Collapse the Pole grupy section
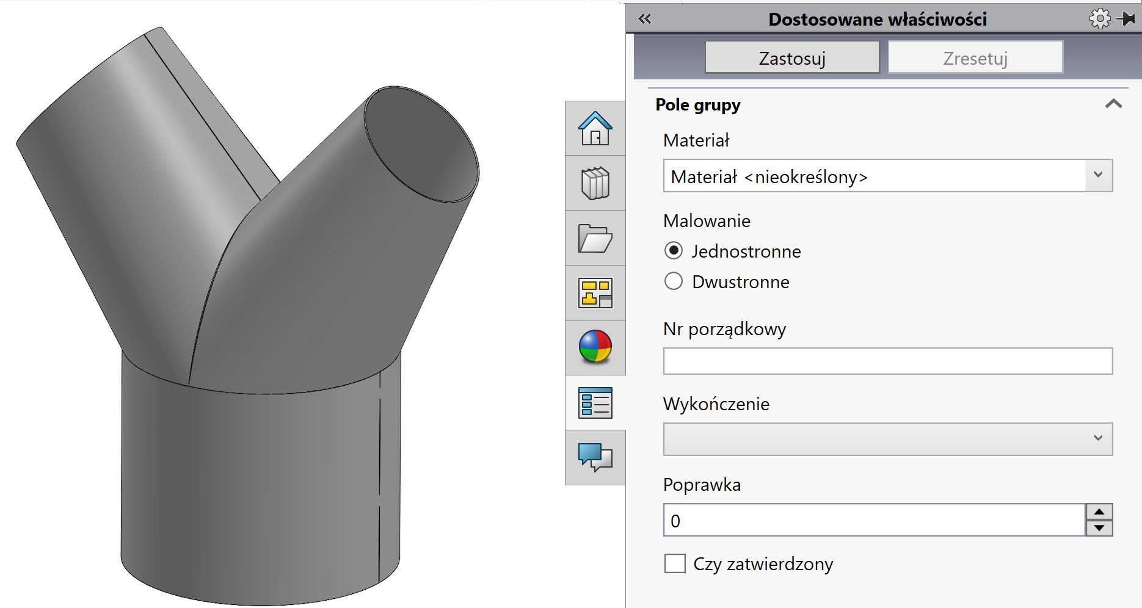 pyautogui.click(x=1114, y=104)
